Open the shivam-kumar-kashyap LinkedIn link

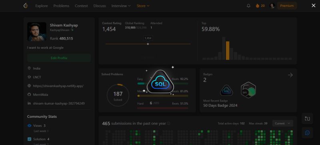tap(59, 103)
